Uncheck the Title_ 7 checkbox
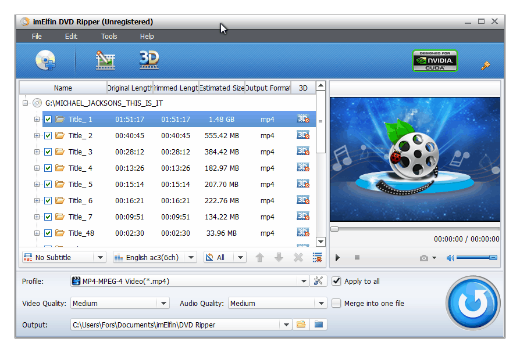The height and width of the screenshot is (353, 520). [x=48, y=217]
